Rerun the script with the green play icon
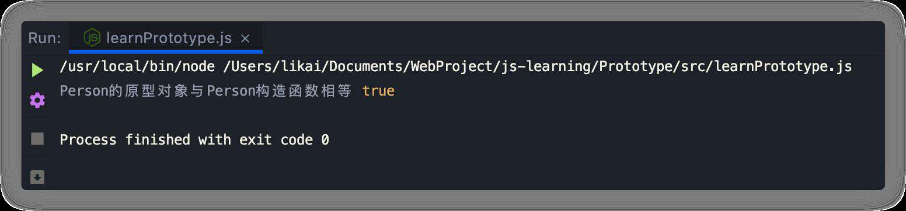906x211 pixels. 37,71
